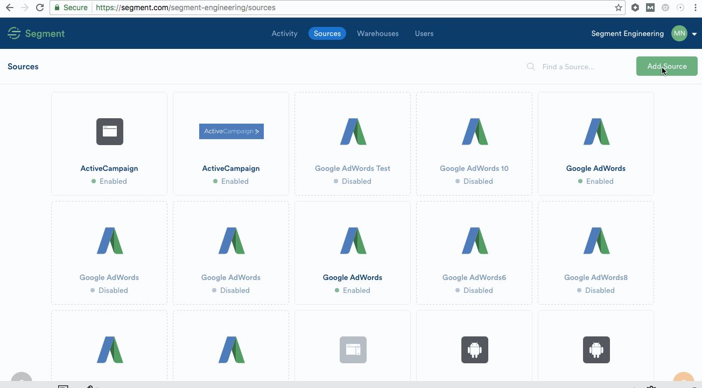This screenshot has width=702, height=388.
Task: Open the Activity tab
Action: pyautogui.click(x=284, y=33)
